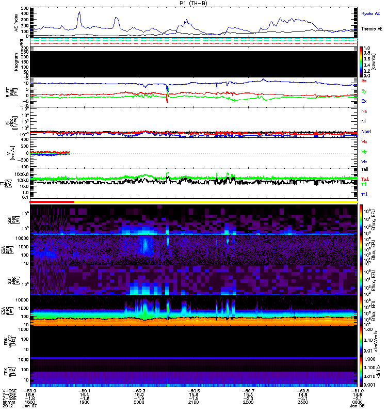Click the 1900 time tick label
This screenshot has width=387, height=413.
pyautogui.click(x=84, y=402)
